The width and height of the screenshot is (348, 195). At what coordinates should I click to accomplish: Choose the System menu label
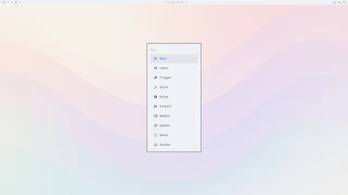pos(165,145)
